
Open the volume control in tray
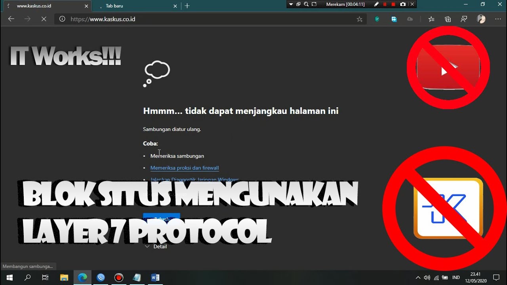click(x=427, y=277)
